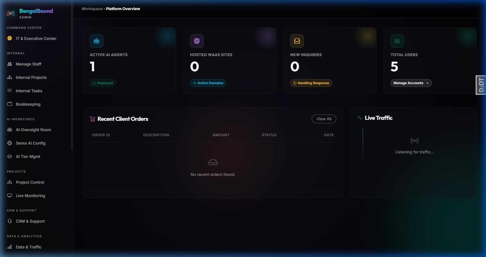The width and height of the screenshot is (486, 257).
Task: Navigate to AI Oversight Room
Action: 33,130
